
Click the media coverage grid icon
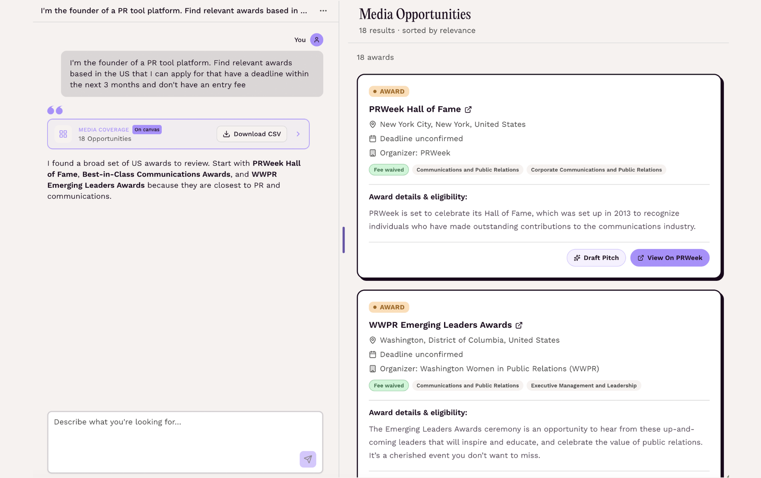[63, 134]
